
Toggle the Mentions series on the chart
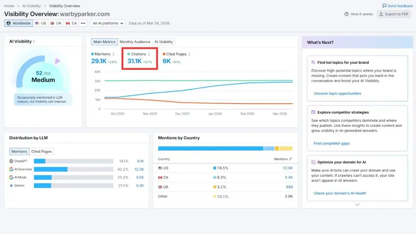101,54
